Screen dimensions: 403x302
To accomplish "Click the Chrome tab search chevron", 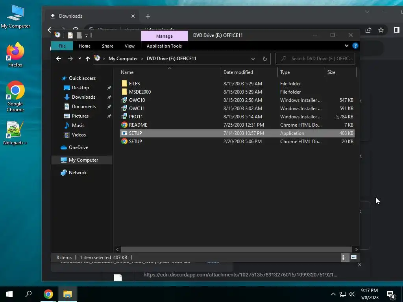I will (367, 12).
